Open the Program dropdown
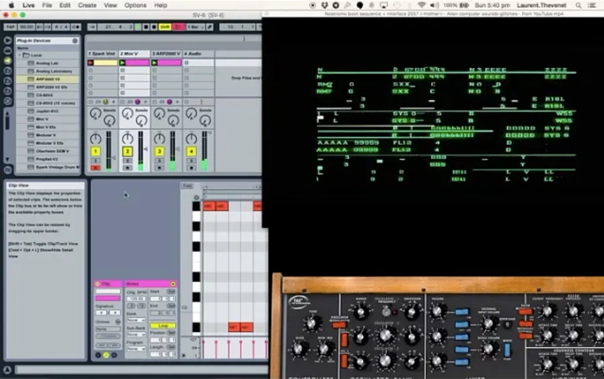Viewport: 604px width, 379px height. pyautogui.click(x=136, y=348)
